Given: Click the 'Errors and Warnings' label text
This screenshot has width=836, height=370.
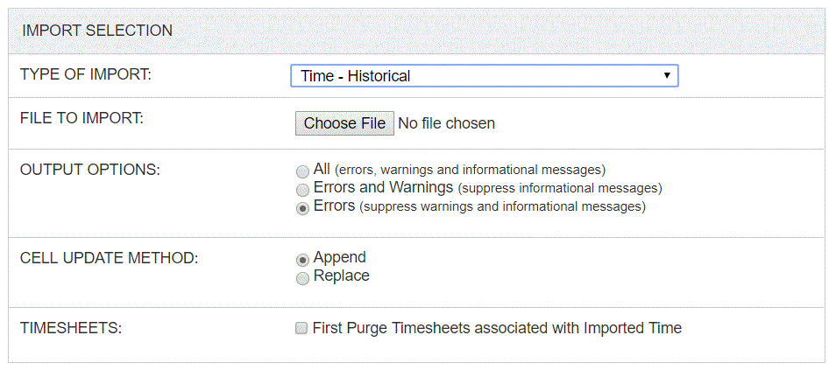Looking at the screenshot, I should click(x=383, y=187).
